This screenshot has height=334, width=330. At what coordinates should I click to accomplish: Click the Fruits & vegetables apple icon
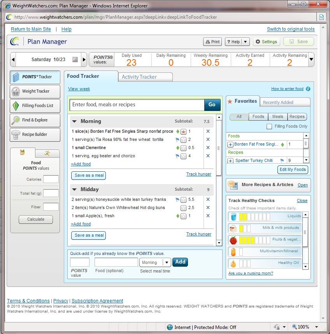[233, 240]
